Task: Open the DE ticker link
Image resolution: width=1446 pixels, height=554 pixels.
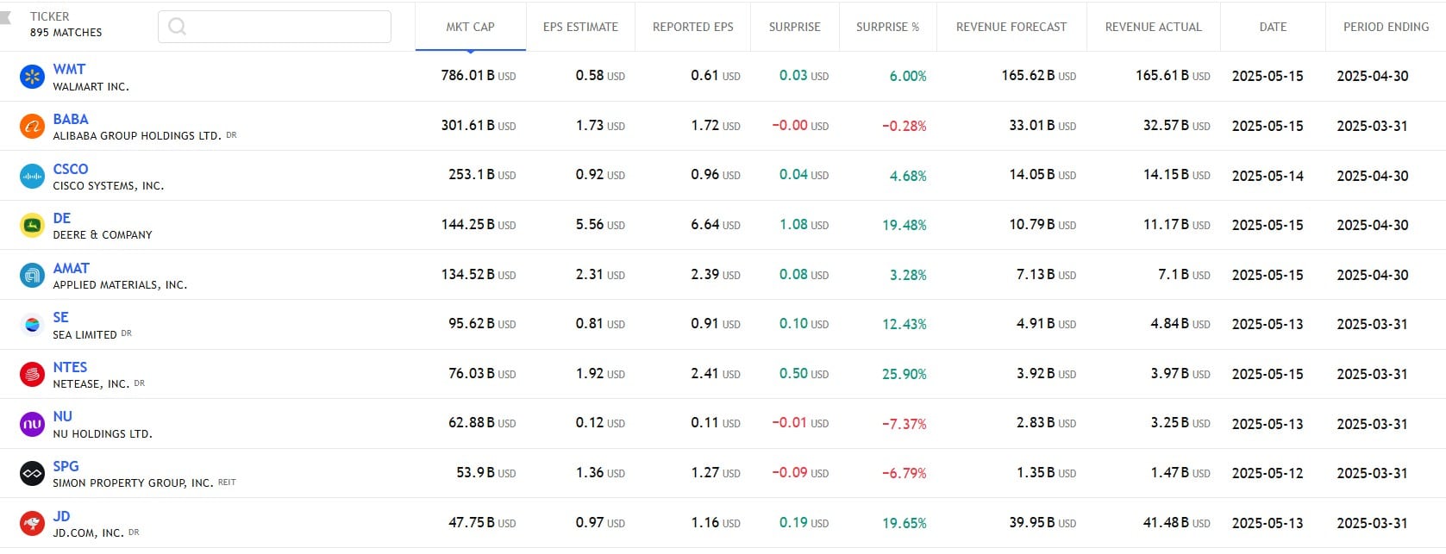Action: coord(62,218)
